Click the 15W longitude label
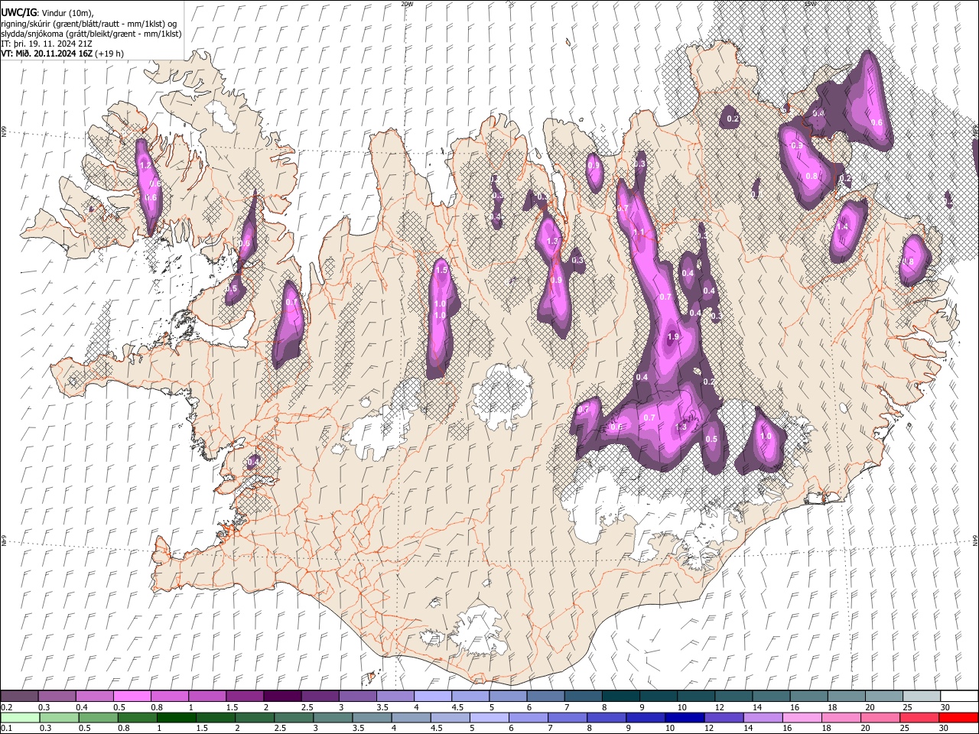979x734 pixels. 810,4
